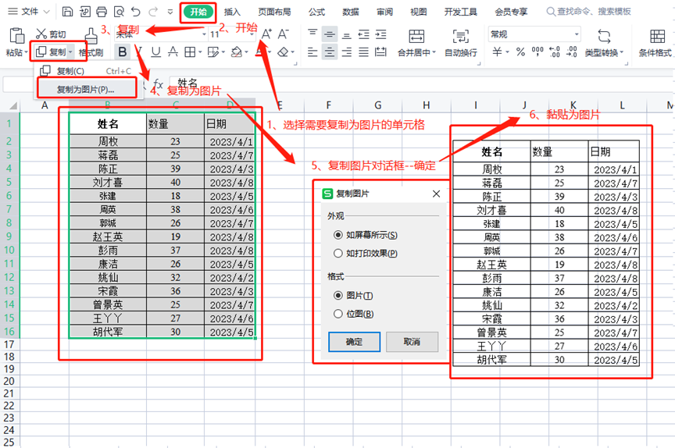Apply thousands separator (000) format
This screenshot has height=448, width=675.
point(537,52)
